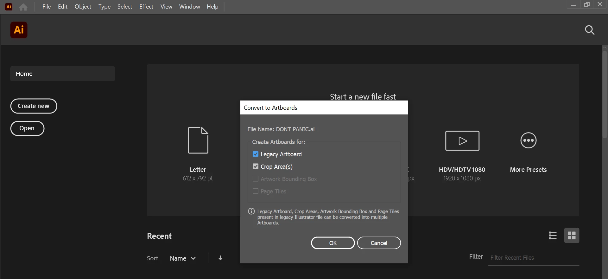The height and width of the screenshot is (279, 608).
Task: Expand the Sort by Name dropdown
Action: pos(183,258)
